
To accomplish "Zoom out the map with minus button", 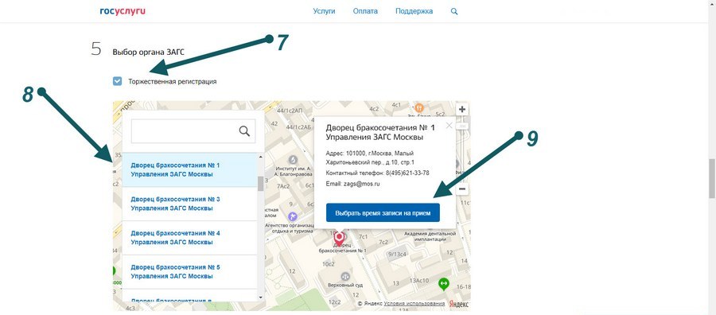I will pyautogui.click(x=462, y=189).
